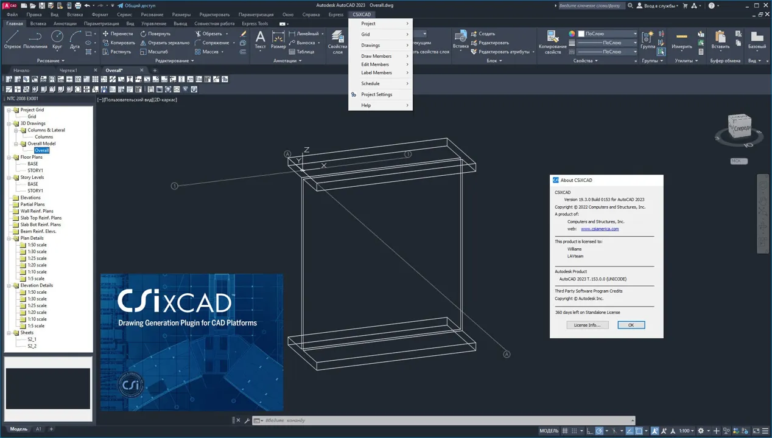772x438 pixels.
Task: Click the Перенести move tool
Action: pos(118,33)
